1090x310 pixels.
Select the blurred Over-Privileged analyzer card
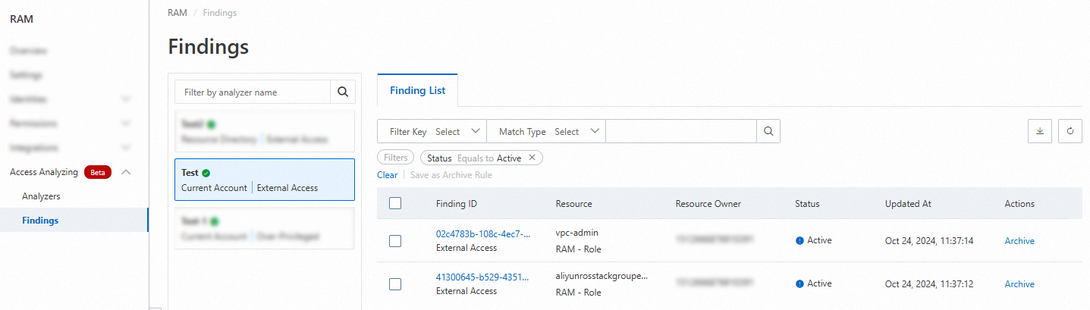[265, 228]
